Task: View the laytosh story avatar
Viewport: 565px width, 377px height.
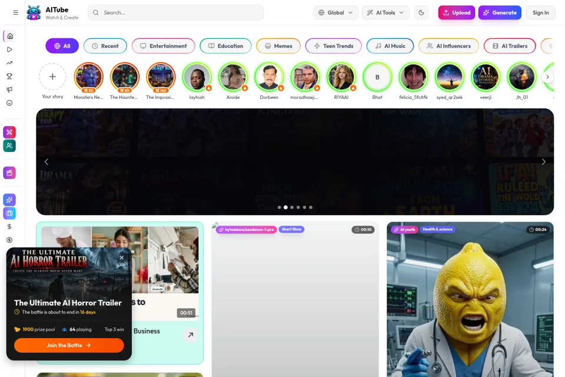Action: [x=197, y=77]
